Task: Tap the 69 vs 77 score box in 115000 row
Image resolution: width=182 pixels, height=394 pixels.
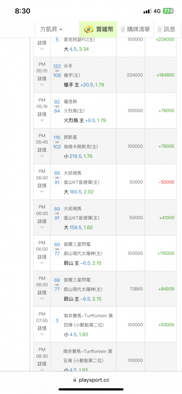Action: (57, 249)
